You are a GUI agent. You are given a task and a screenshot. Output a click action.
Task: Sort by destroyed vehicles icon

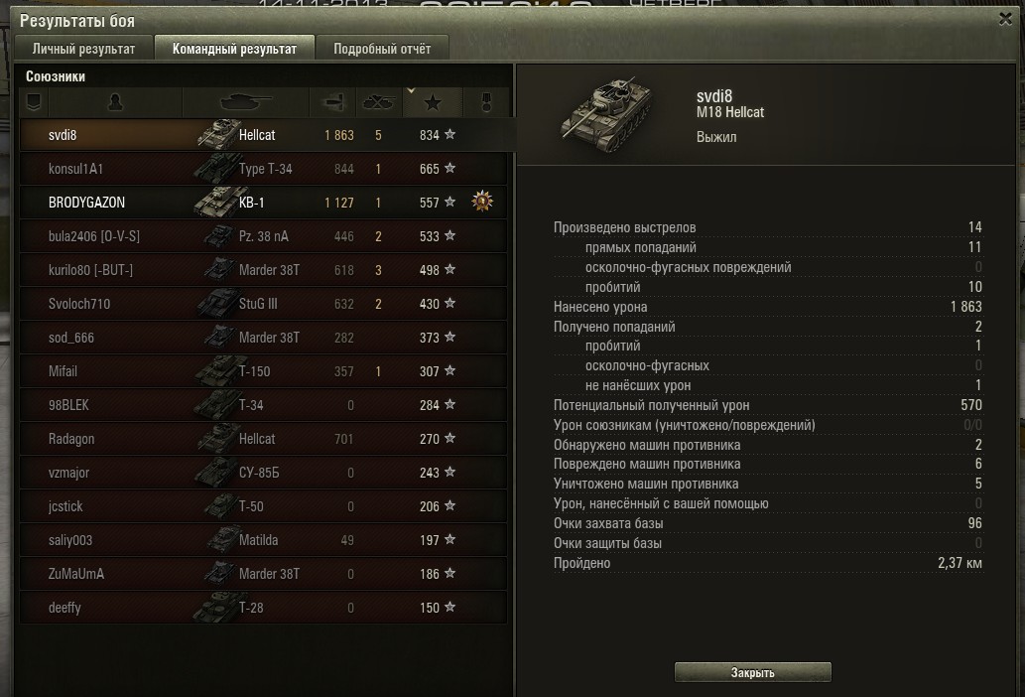[x=379, y=102]
